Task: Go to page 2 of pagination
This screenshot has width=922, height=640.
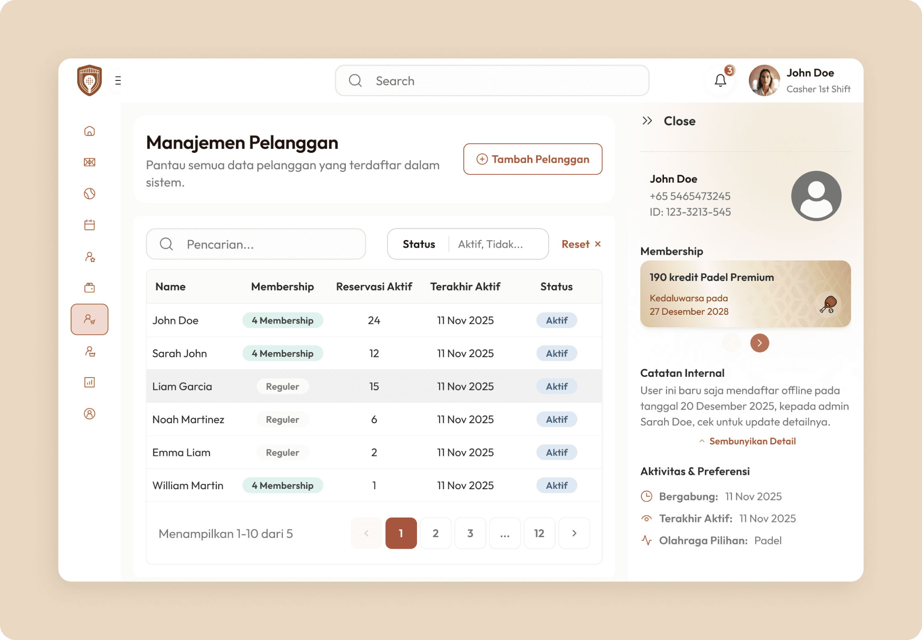Action: [x=435, y=533]
